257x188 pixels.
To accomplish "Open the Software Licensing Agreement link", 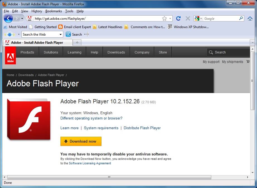I will click(x=90, y=163).
